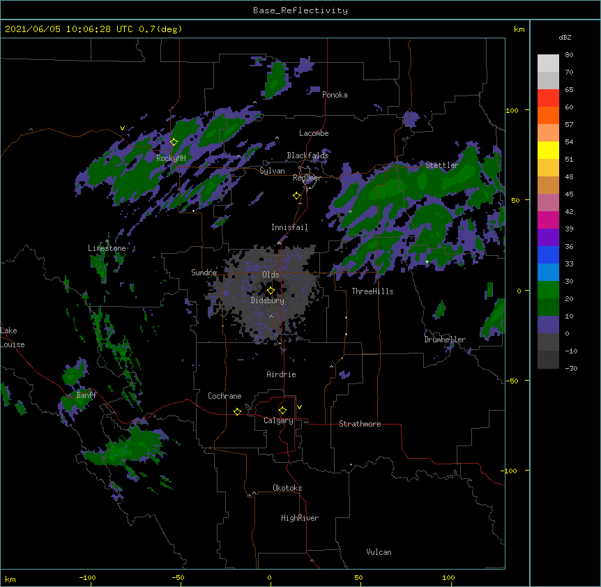Click the Airdrie city label
This screenshot has height=587, width=601.
click(281, 374)
